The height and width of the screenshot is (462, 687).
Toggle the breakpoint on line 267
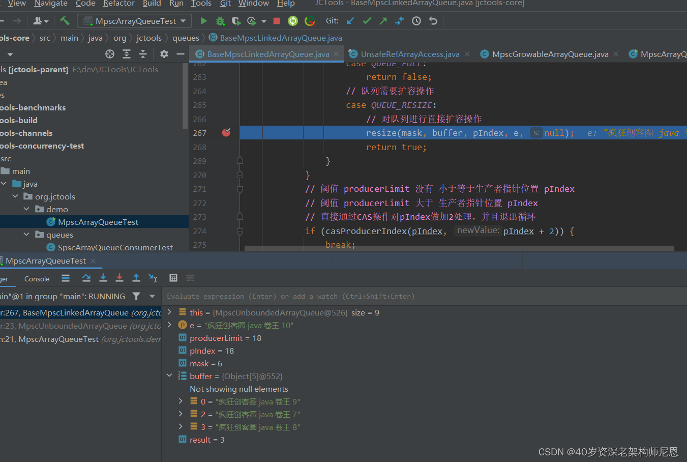pyautogui.click(x=226, y=132)
